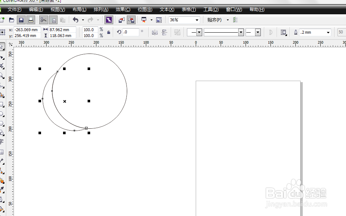Expand the undo history dropdown arrow
The image size is (346, 216).
pyautogui.click(x=83, y=20)
